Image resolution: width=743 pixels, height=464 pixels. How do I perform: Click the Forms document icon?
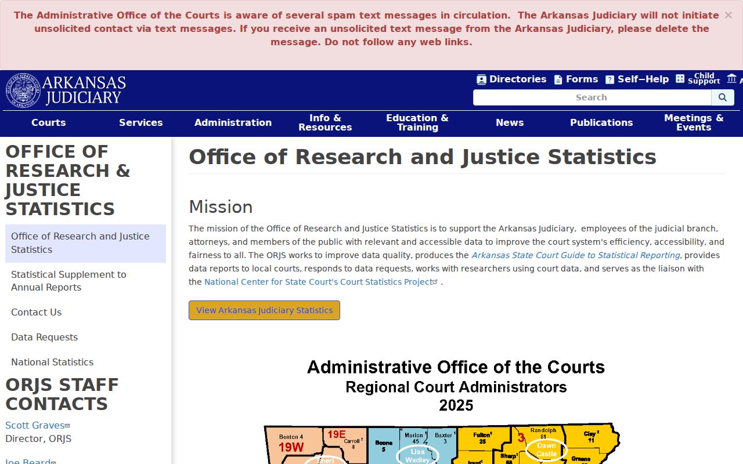point(558,79)
